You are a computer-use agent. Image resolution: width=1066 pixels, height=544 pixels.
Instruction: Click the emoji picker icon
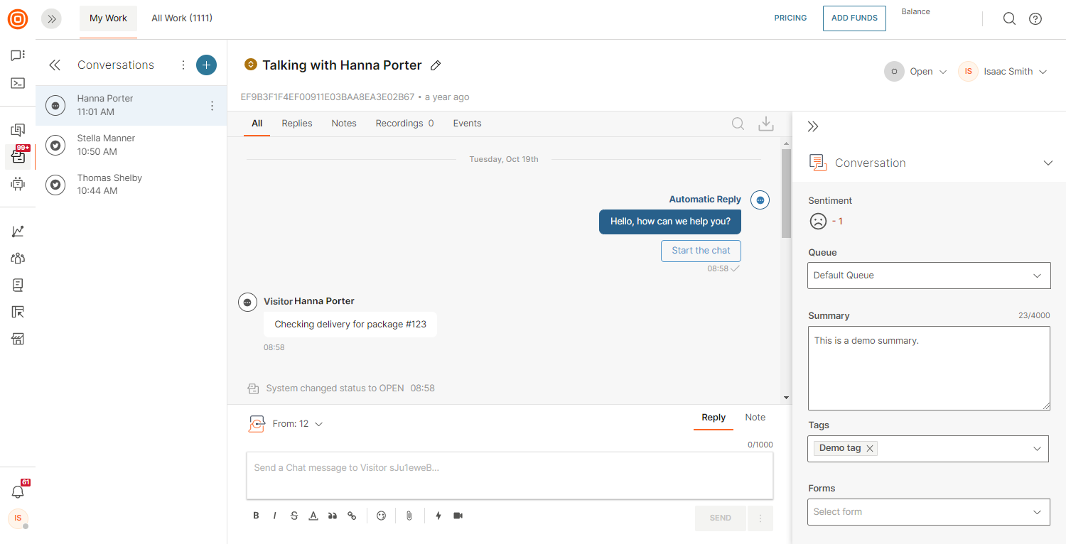381,516
